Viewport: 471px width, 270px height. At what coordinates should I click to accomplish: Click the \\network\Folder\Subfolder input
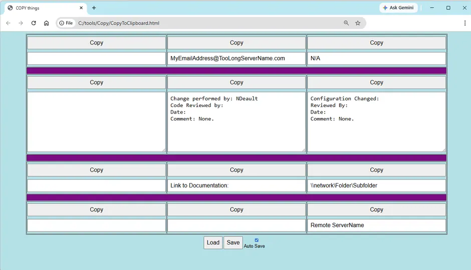point(376,185)
